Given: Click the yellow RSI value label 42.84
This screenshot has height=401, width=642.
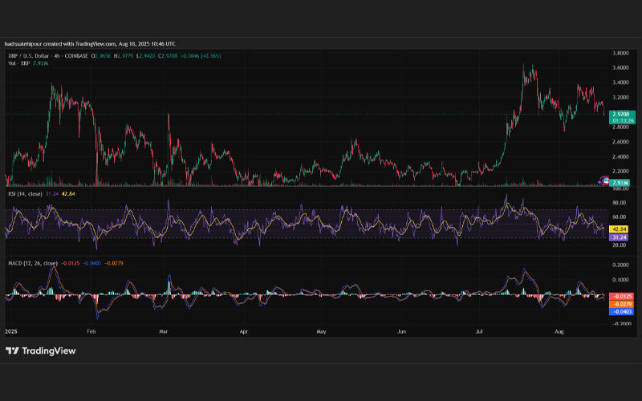Looking at the screenshot, I should (x=619, y=229).
